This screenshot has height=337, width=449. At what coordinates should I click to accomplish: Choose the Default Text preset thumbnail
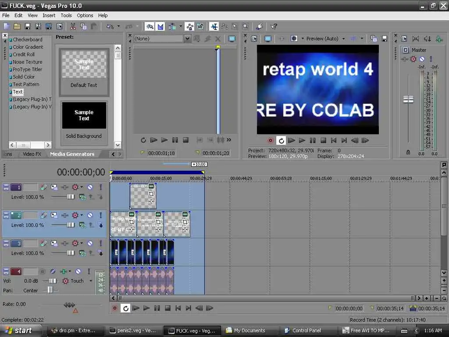click(x=84, y=65)
